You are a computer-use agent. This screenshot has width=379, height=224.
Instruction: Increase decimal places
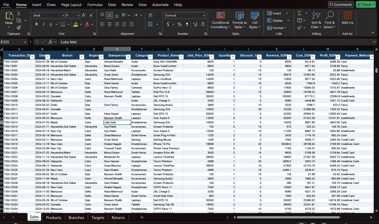click(195, 24)
